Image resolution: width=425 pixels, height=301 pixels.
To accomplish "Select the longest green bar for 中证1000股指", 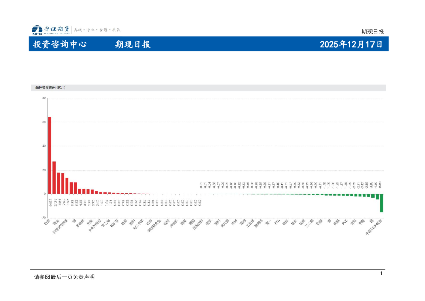I will pos(382,202).
